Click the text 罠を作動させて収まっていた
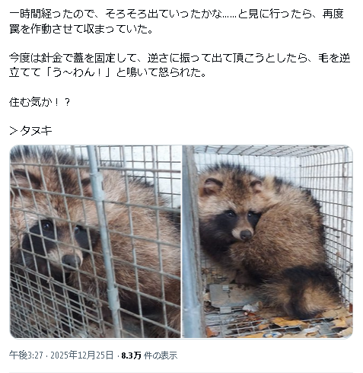The width and height of the screenshot is (363, 373). (81, 29)
